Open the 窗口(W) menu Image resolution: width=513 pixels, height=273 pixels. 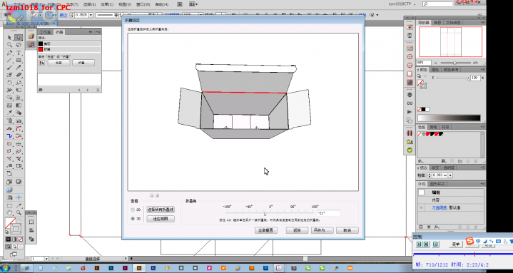pos(143,4)
